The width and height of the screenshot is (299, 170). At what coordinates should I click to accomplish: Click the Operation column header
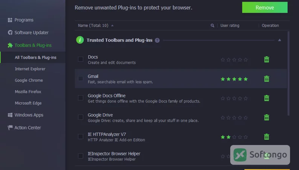270,25
